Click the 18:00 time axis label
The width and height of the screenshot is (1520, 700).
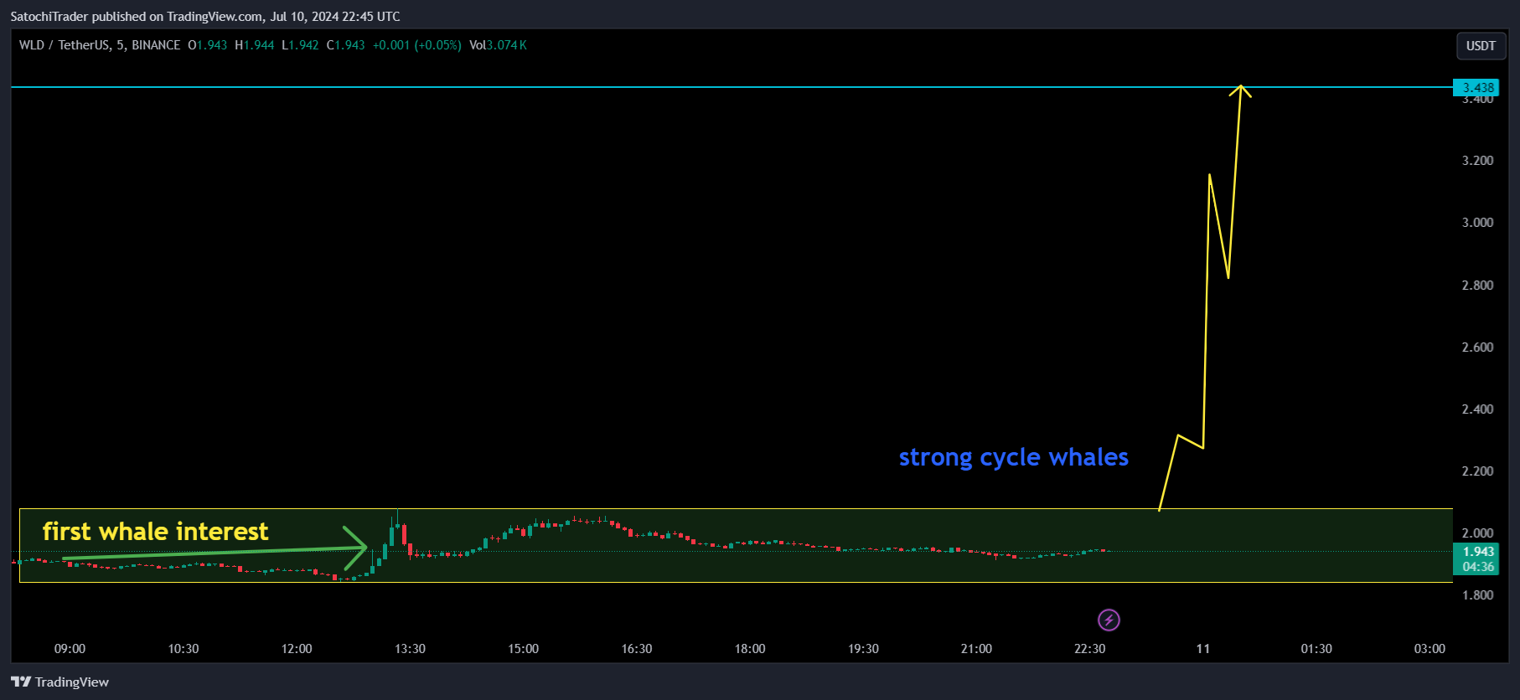pyautogui.click(x=750, y=649)
